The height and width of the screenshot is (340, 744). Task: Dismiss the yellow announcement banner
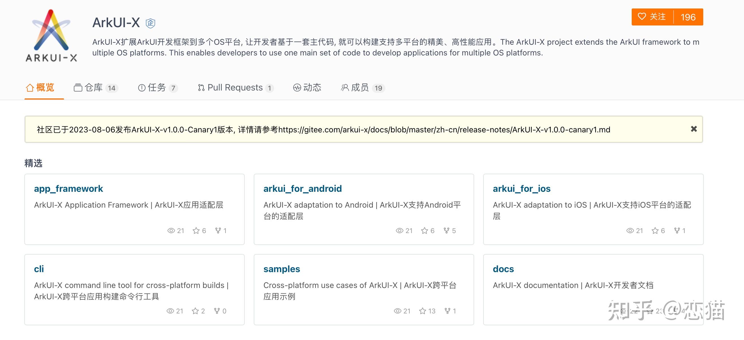(x=694, y=129)
